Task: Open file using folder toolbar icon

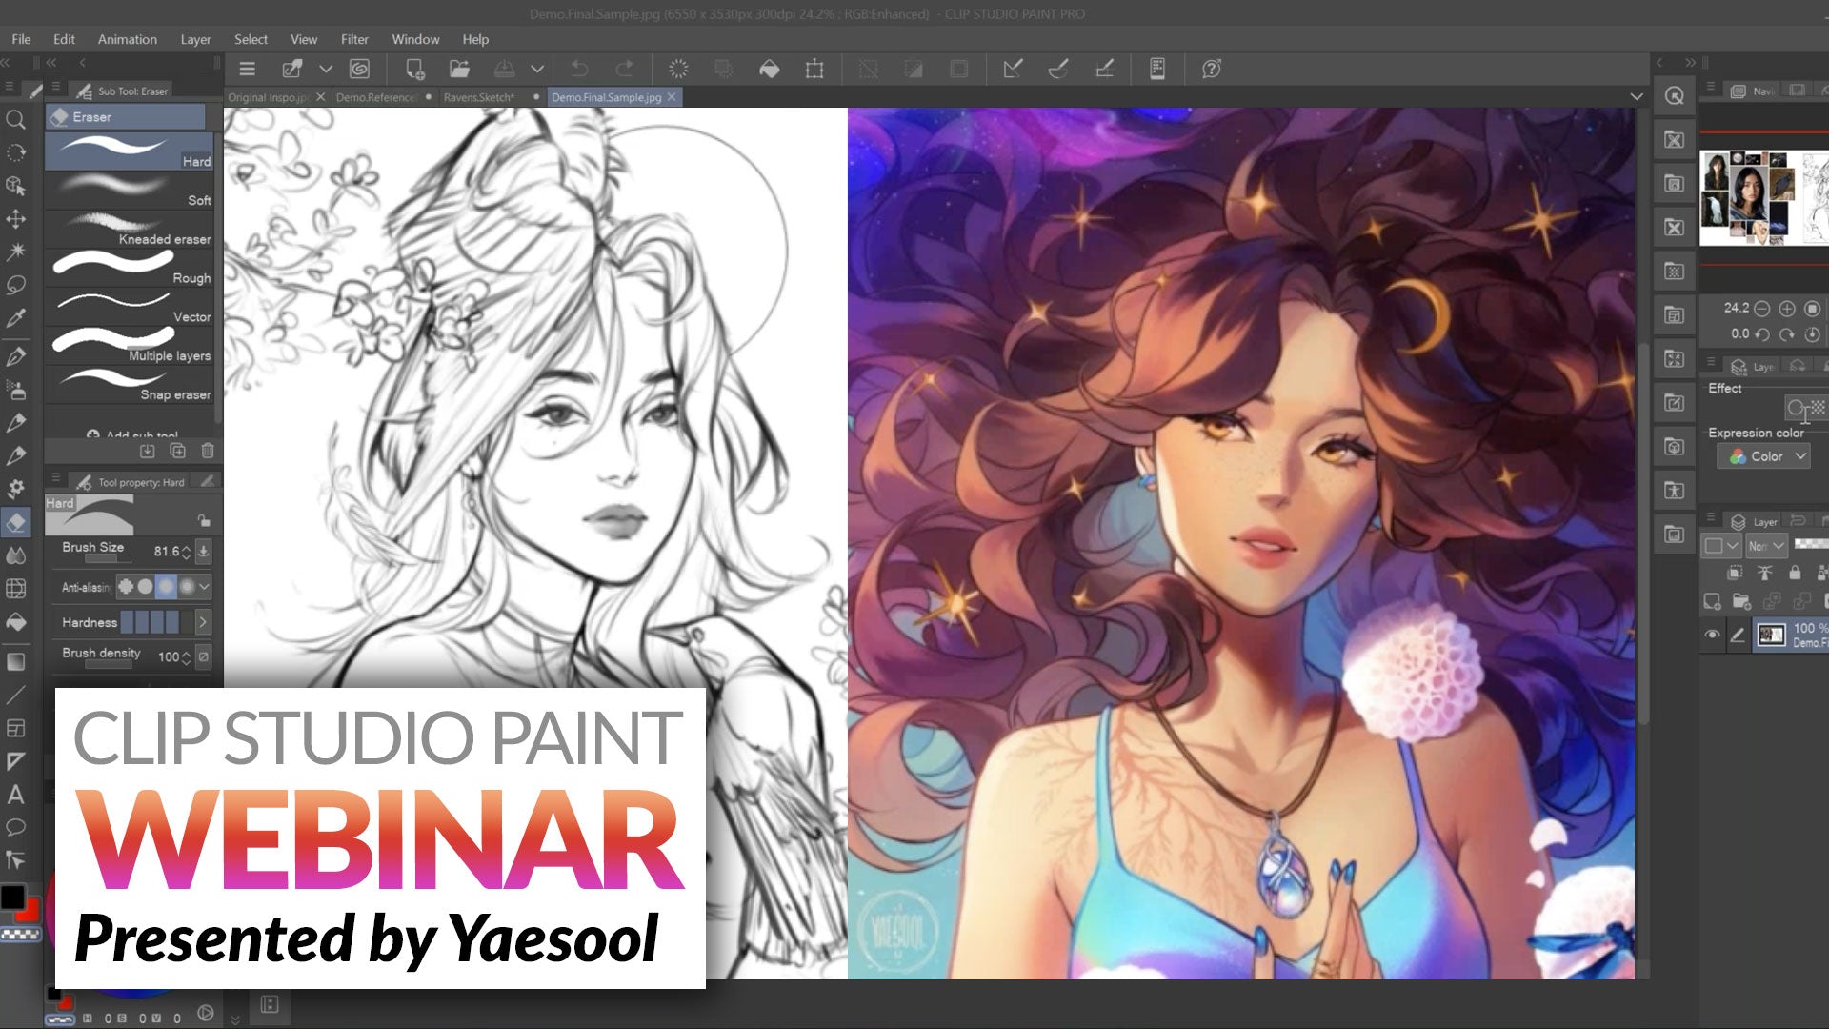Action: tap(459, 69)
